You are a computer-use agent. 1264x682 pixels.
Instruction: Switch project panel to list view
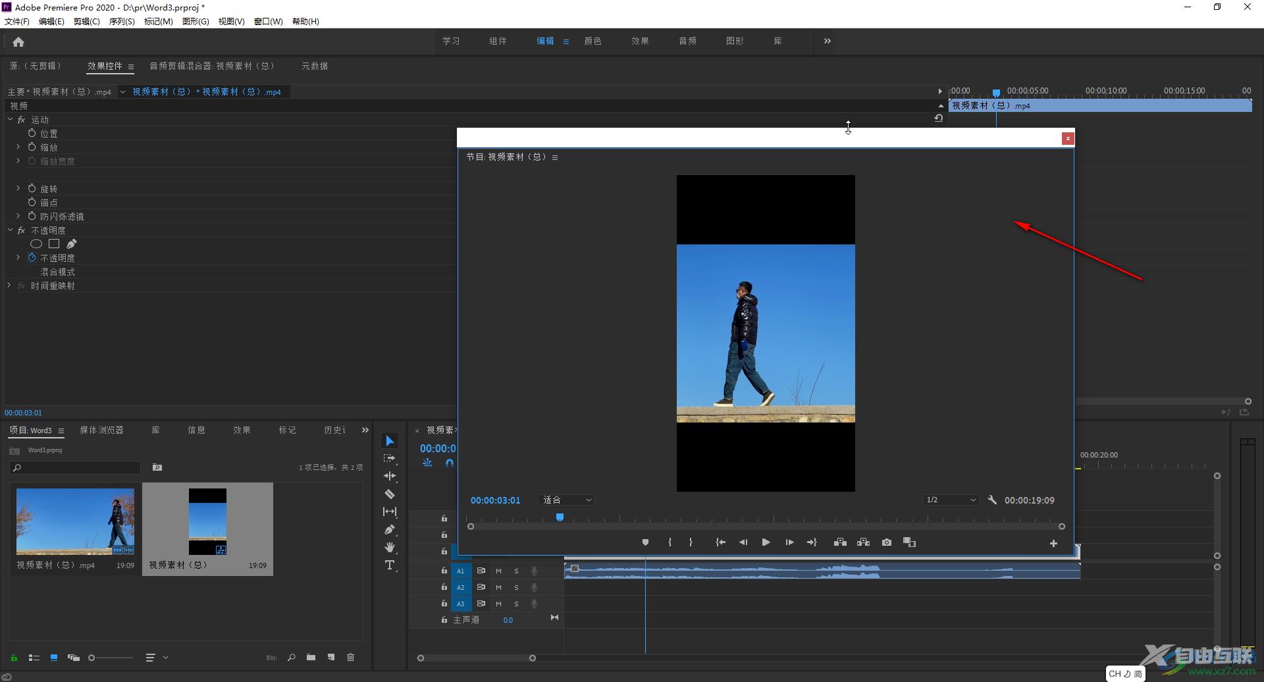(34, 658)
